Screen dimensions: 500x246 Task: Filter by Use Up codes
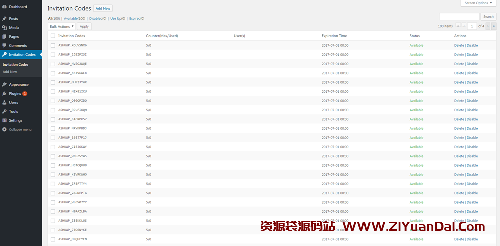click(x=118, y=19)
